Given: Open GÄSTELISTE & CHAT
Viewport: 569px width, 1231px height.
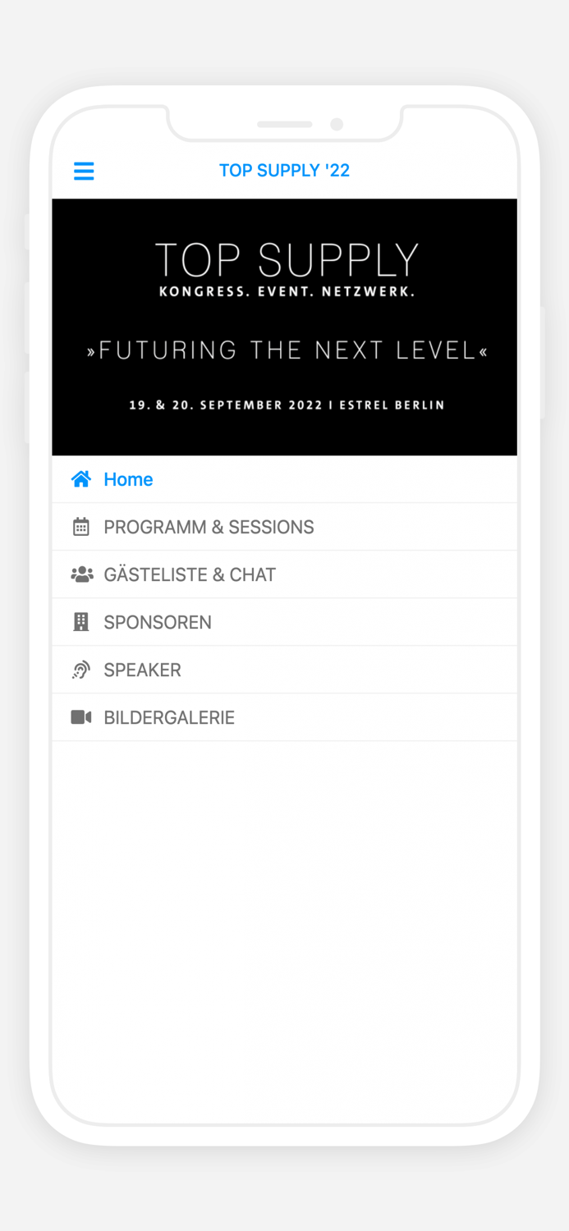Looking at the screenshot, I should (190, 574).
